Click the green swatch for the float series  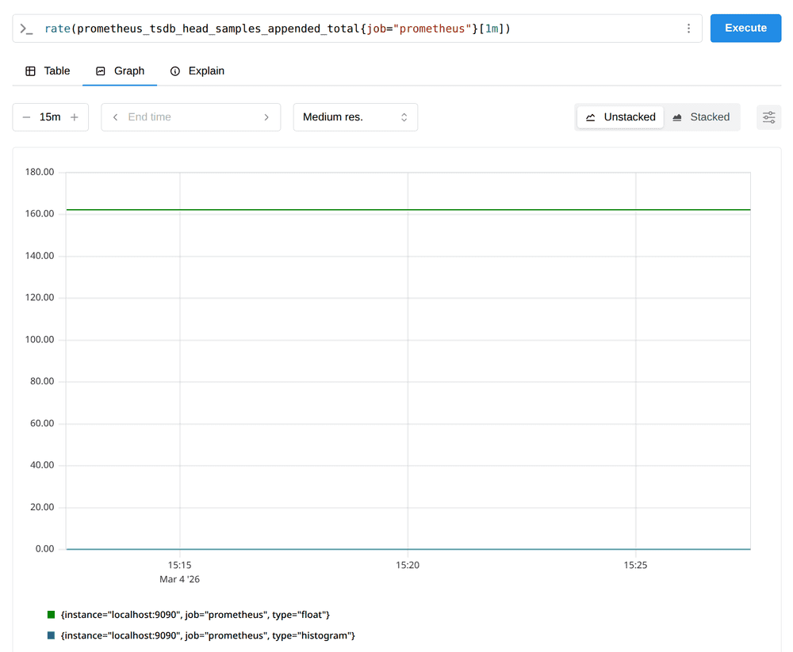tap(49, 614)
